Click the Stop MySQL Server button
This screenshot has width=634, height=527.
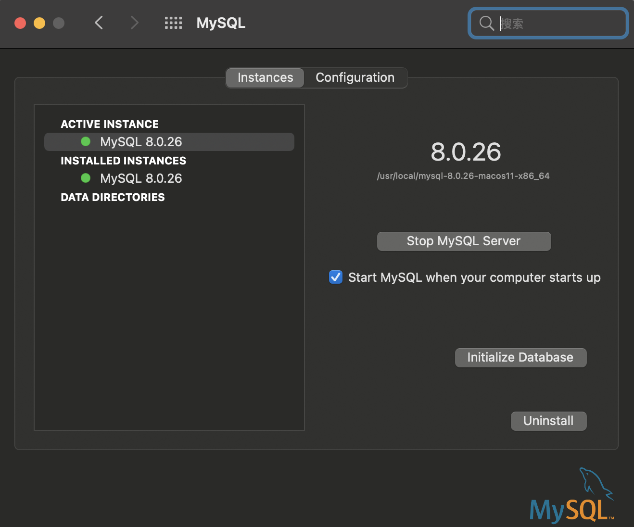click(x=463, y=241)
